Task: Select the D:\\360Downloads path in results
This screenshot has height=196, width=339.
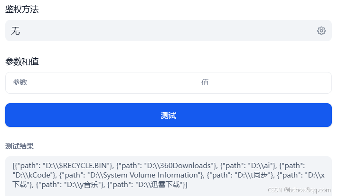Action: 179,166
